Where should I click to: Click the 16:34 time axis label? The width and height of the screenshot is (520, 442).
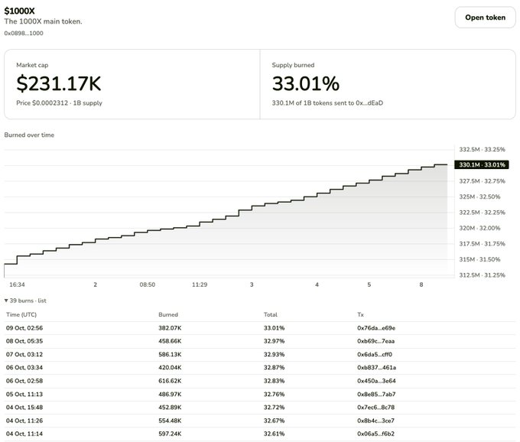(x=17, y=284)
